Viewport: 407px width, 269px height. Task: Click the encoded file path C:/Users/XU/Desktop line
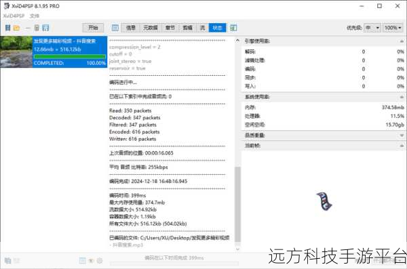pyautogui.click(x=169, y=241)
